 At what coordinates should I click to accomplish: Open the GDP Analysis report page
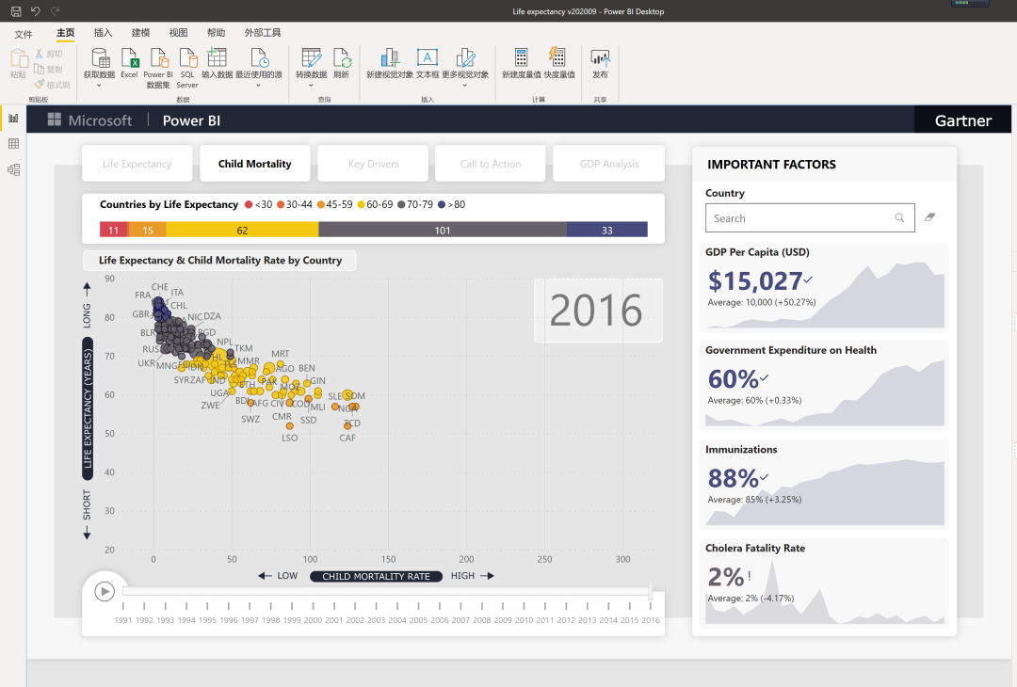608,164
